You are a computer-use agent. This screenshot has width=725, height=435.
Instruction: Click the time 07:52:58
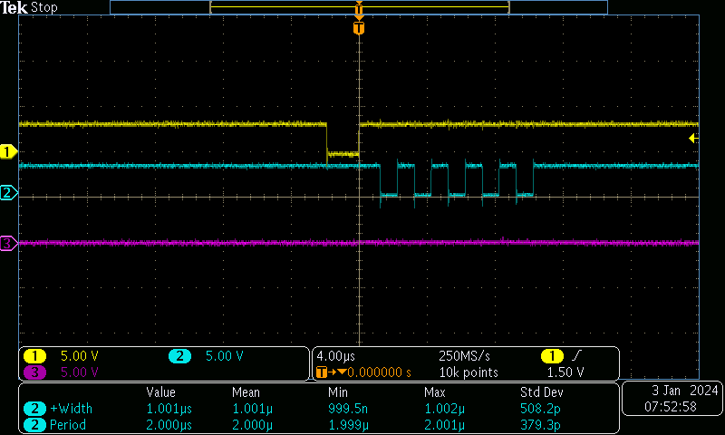pyautogui.click(x=671, y=407)
